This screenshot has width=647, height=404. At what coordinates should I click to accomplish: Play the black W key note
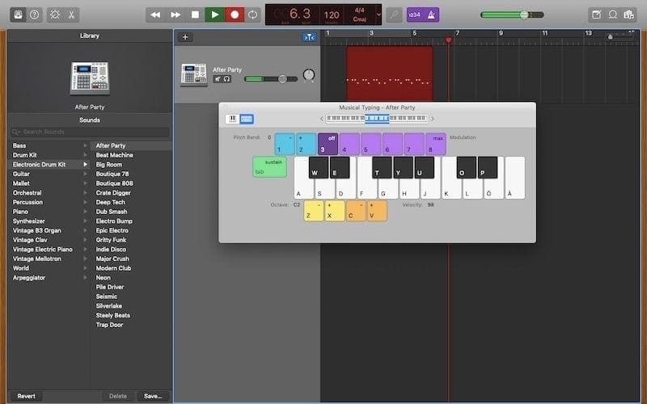(318, 167)
